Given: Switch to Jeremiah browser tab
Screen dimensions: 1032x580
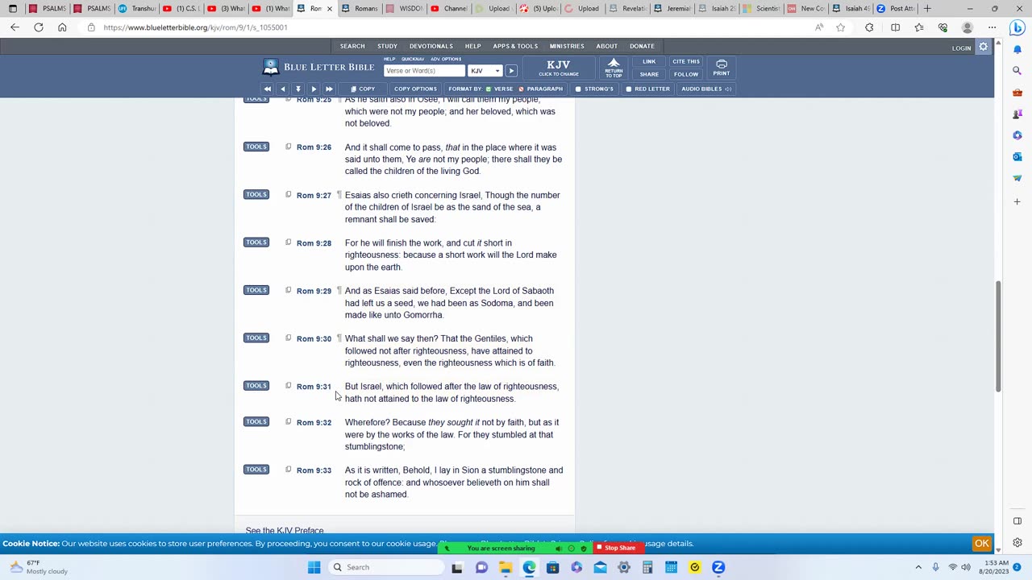Looking at the screenshot, I should pos(672,8).
